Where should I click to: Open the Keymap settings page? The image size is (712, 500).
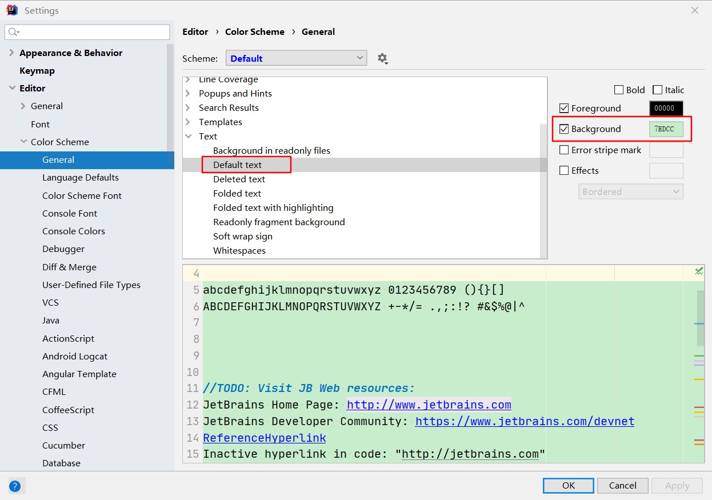point(37,71)
